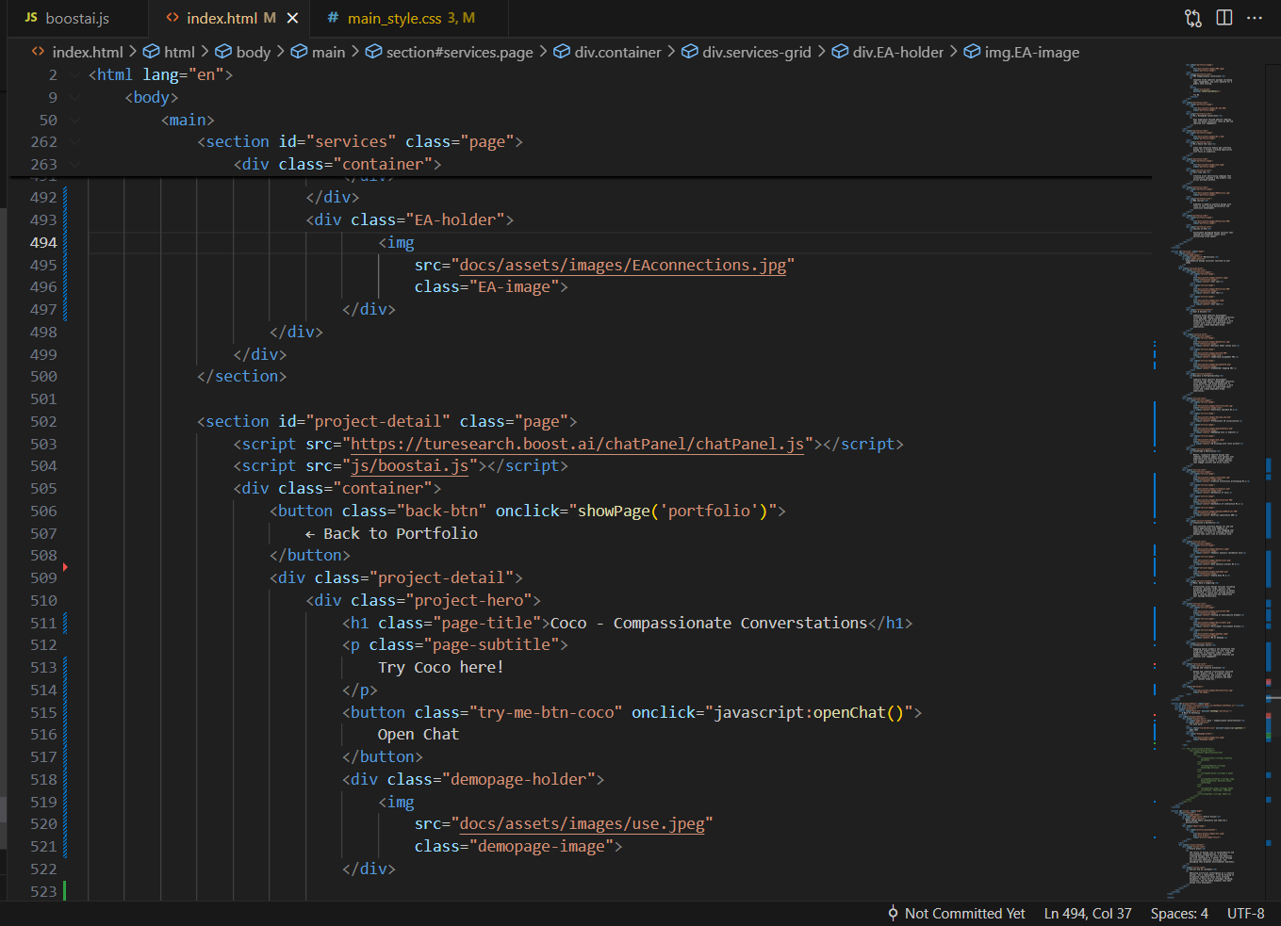Collapse the main tag fold arrow on line 50
Image resolution: width=1281 pixels, height=926 pixels.
(75, 121)
